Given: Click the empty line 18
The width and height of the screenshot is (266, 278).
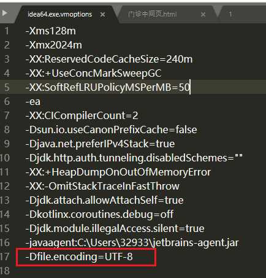Looking at the screenshot, I should (x=133, y=271).
